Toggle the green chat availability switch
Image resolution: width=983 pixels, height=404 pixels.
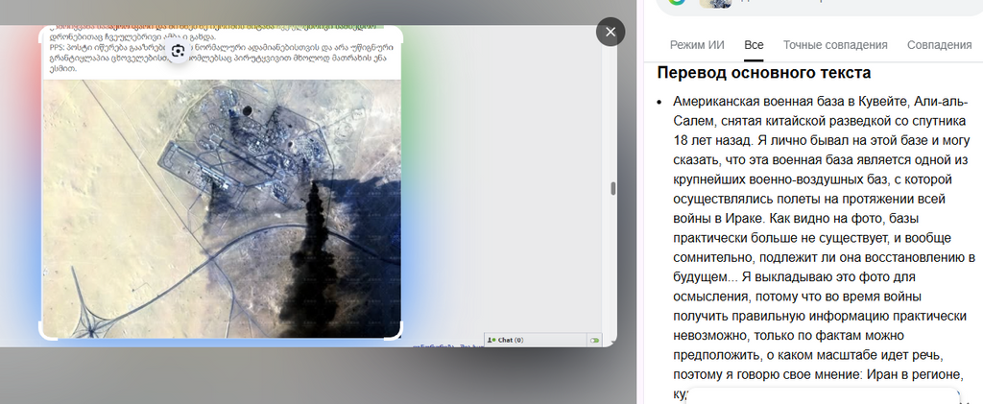click(x=594, y=340)
